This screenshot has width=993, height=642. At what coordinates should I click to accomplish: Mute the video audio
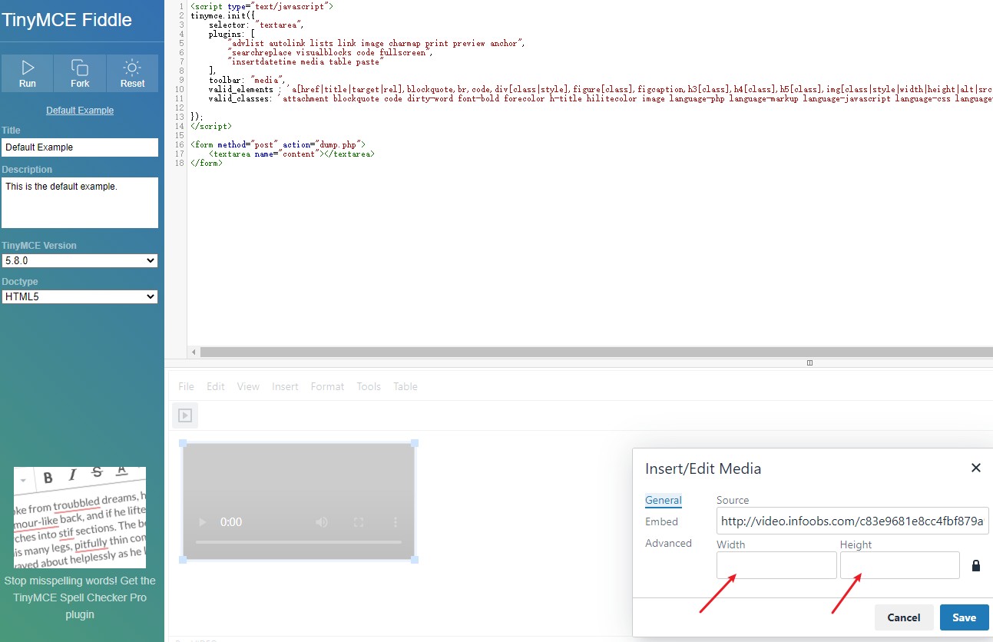coord(319,521)
